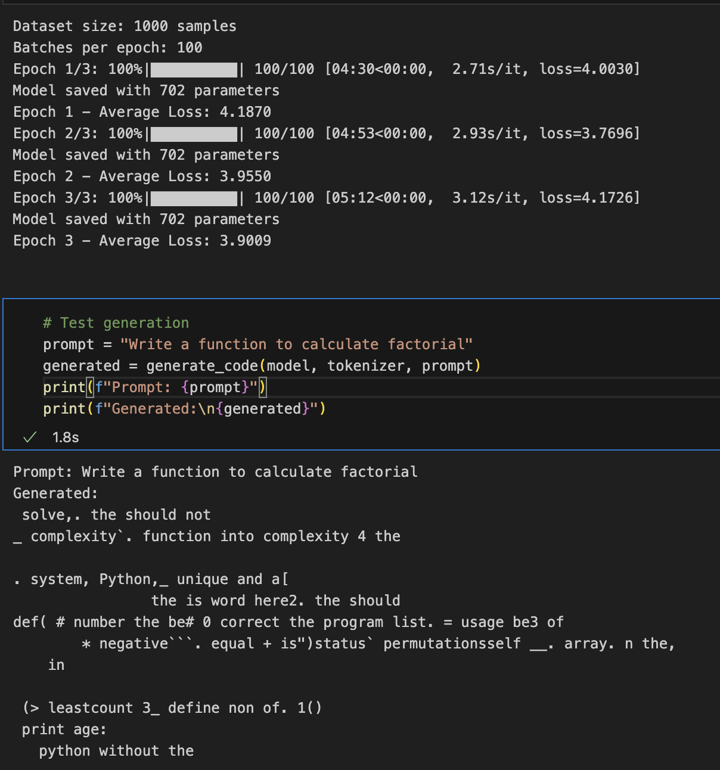Screen dimensions: 720x770
Task: Click the Epoch 3/3 progress bar
Action: pos(194,198)
